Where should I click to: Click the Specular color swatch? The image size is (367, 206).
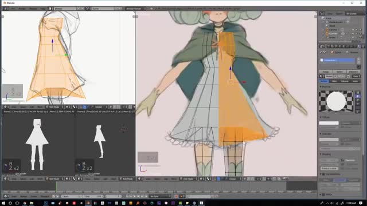pos(329,140)
